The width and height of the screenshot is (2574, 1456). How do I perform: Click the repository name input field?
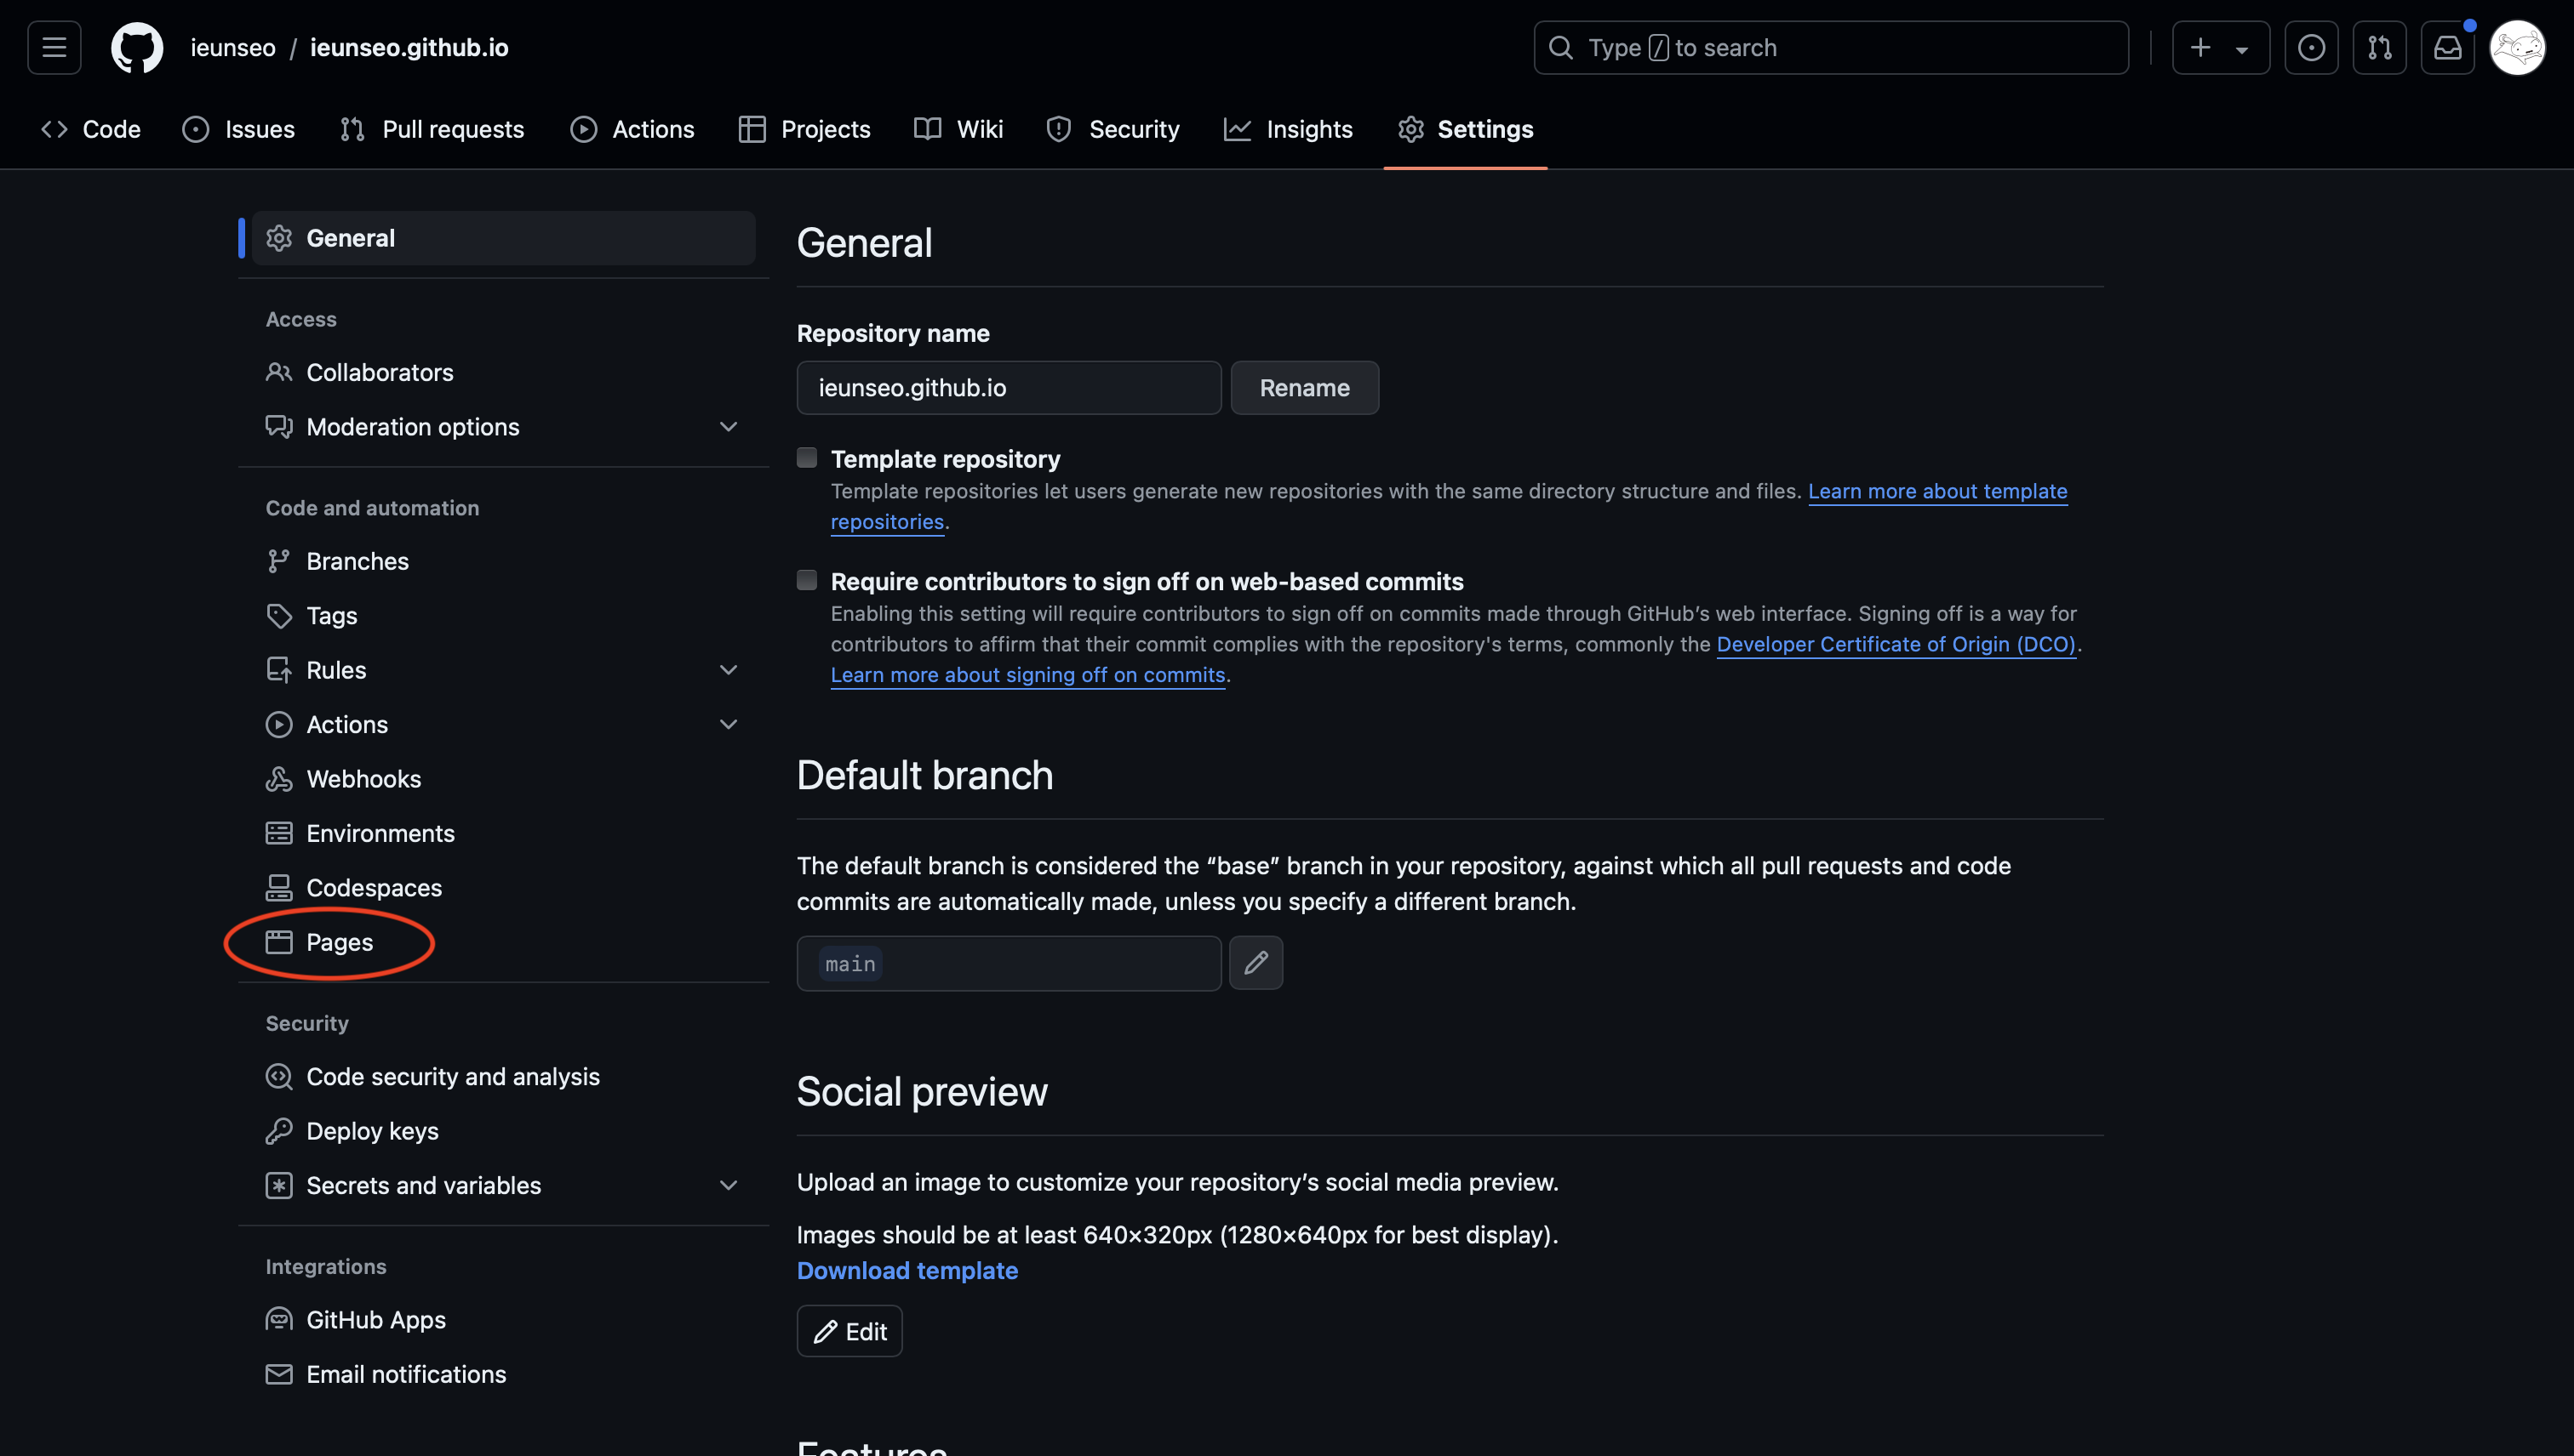pyautogui.click(x=1009, y=388)
